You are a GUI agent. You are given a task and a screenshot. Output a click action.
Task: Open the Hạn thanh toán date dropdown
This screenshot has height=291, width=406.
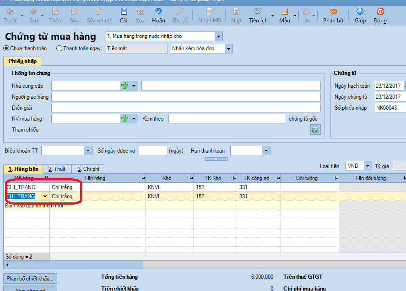click(266, 151)
